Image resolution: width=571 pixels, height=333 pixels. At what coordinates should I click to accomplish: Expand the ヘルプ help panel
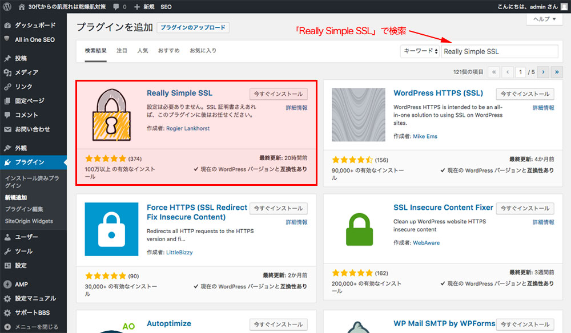544,19
